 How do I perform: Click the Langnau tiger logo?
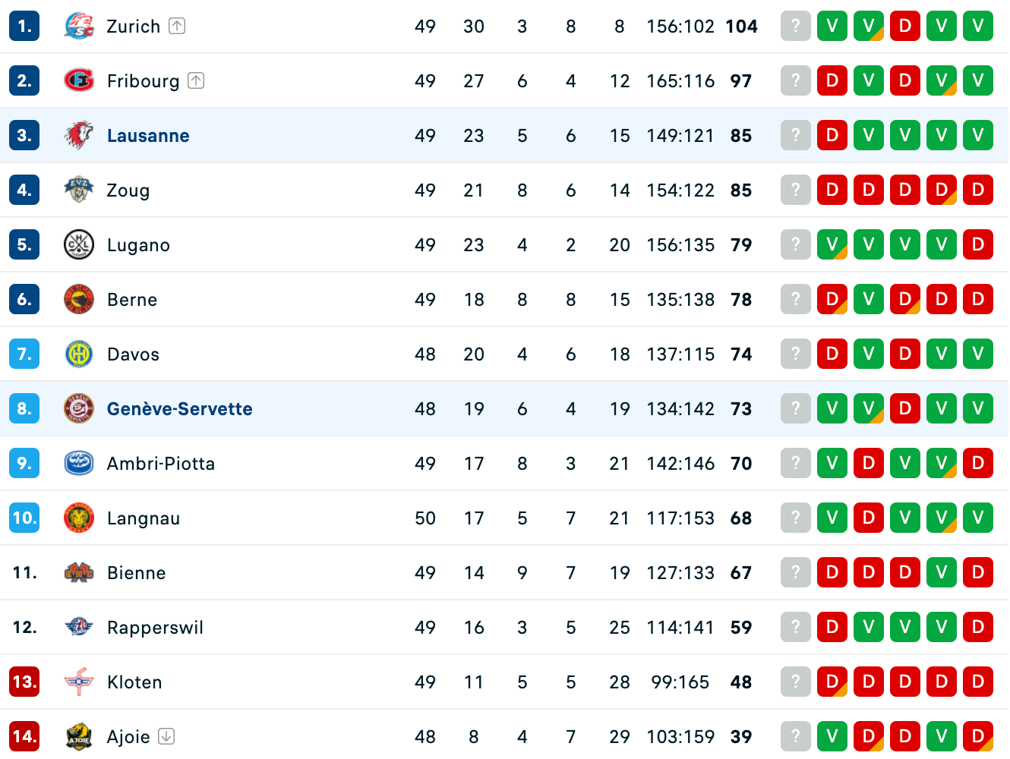79,518
